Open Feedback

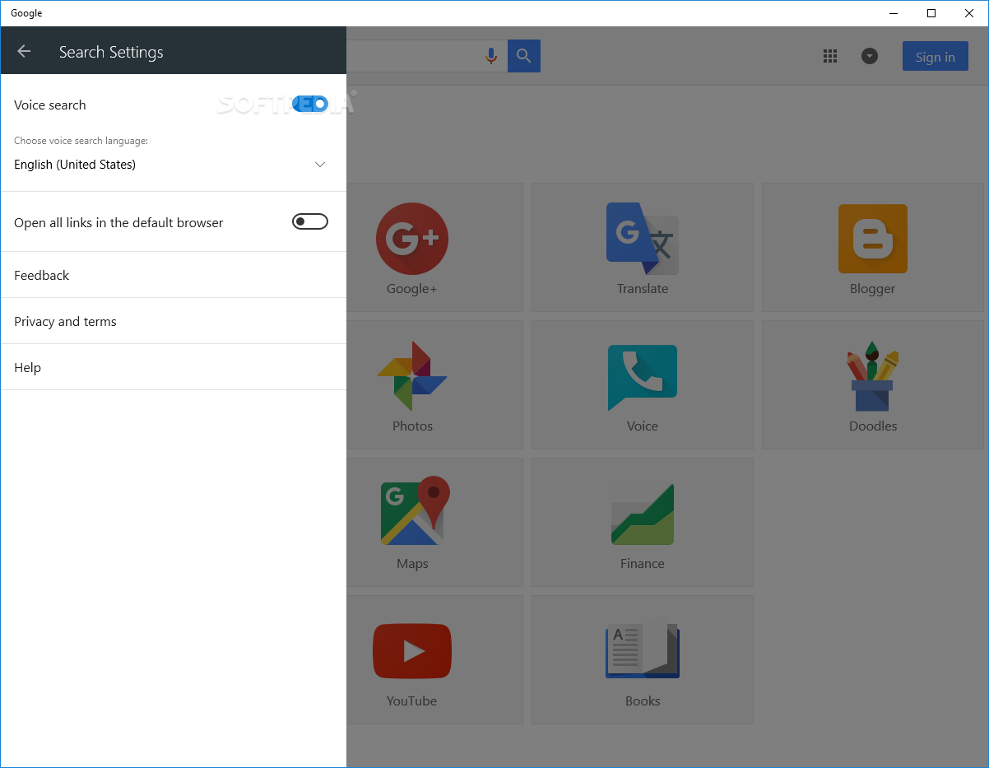[x=173, y=275]
